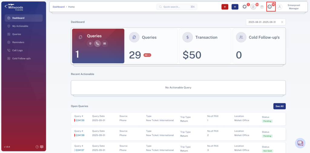
Task: Clear the date range with the X
Action: tap(282, 22)
